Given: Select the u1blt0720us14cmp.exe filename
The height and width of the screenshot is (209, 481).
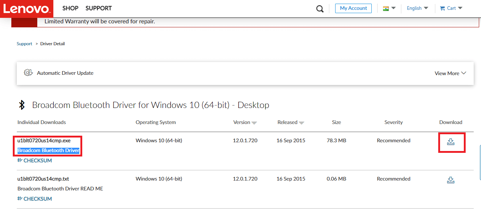Looking at the screenshot, I should pos(44,140).
